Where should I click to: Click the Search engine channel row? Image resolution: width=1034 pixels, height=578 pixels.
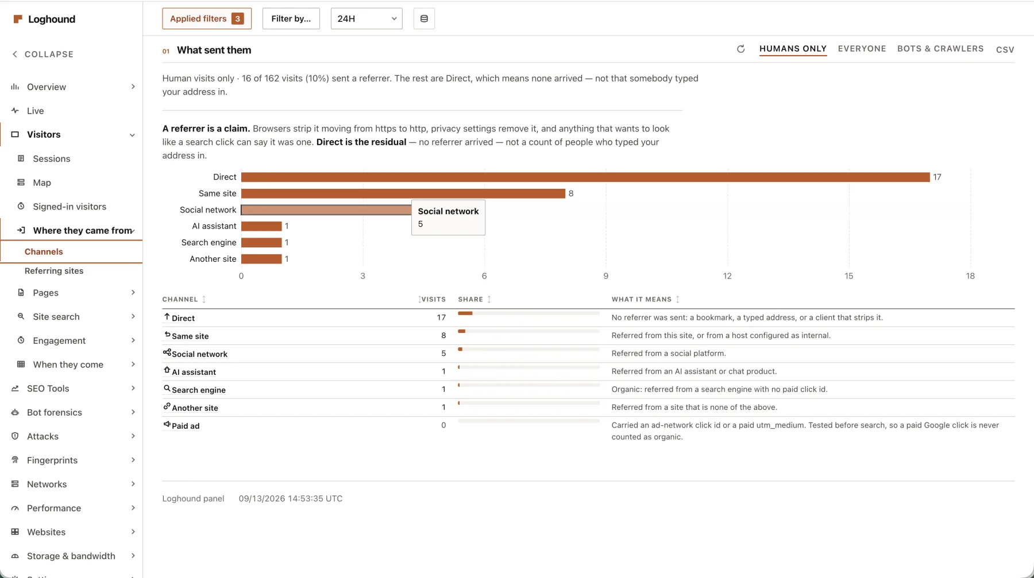588,389
